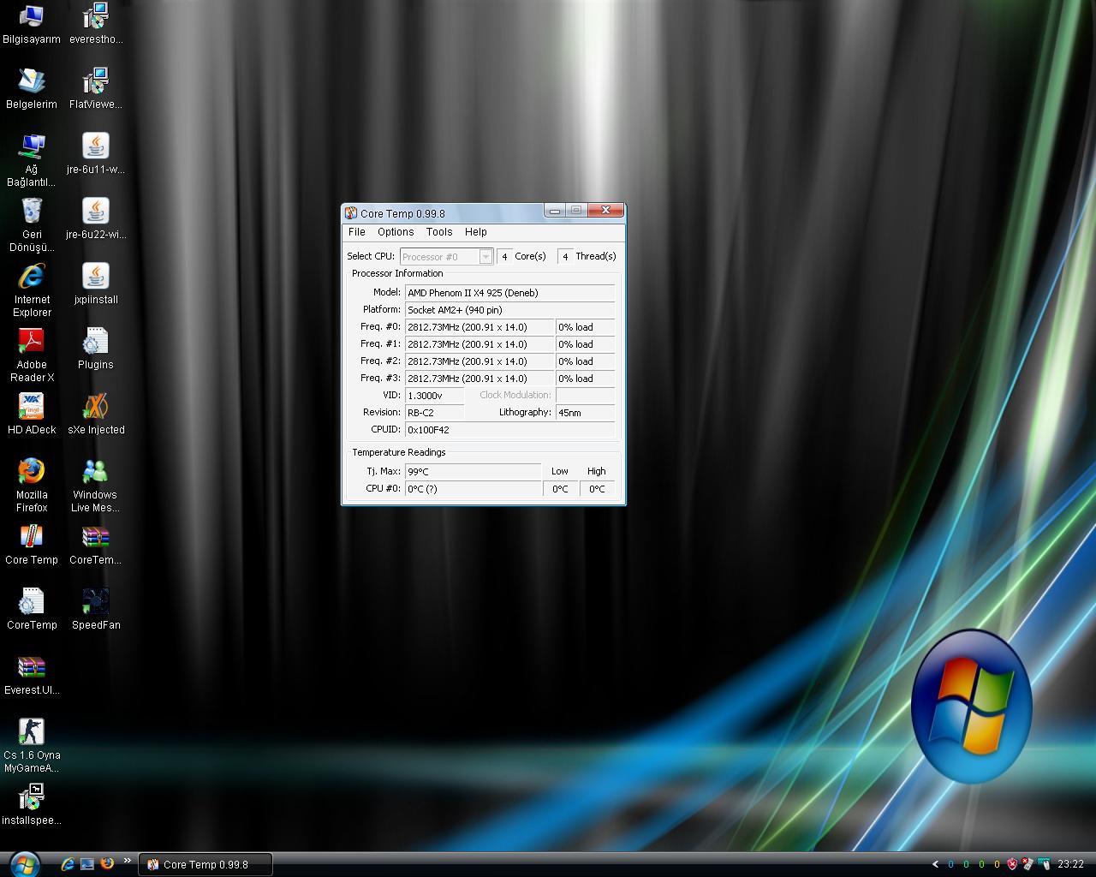Screen dimensions: 1096x877
Task: Click the Tj. Max value 99°C
Action: [473, 472]
